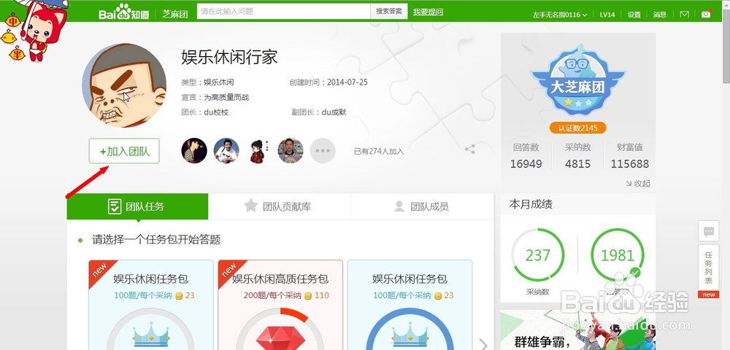Show more members with the ellipsis circle
The image size is (730, 350).
[323, 151]
